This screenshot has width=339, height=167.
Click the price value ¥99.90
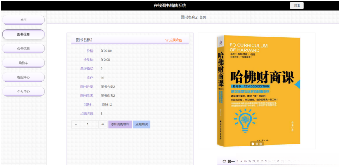click(x=106, y=51)
